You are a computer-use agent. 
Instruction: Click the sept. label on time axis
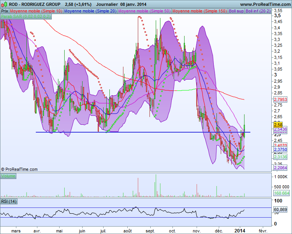[150, 231]
